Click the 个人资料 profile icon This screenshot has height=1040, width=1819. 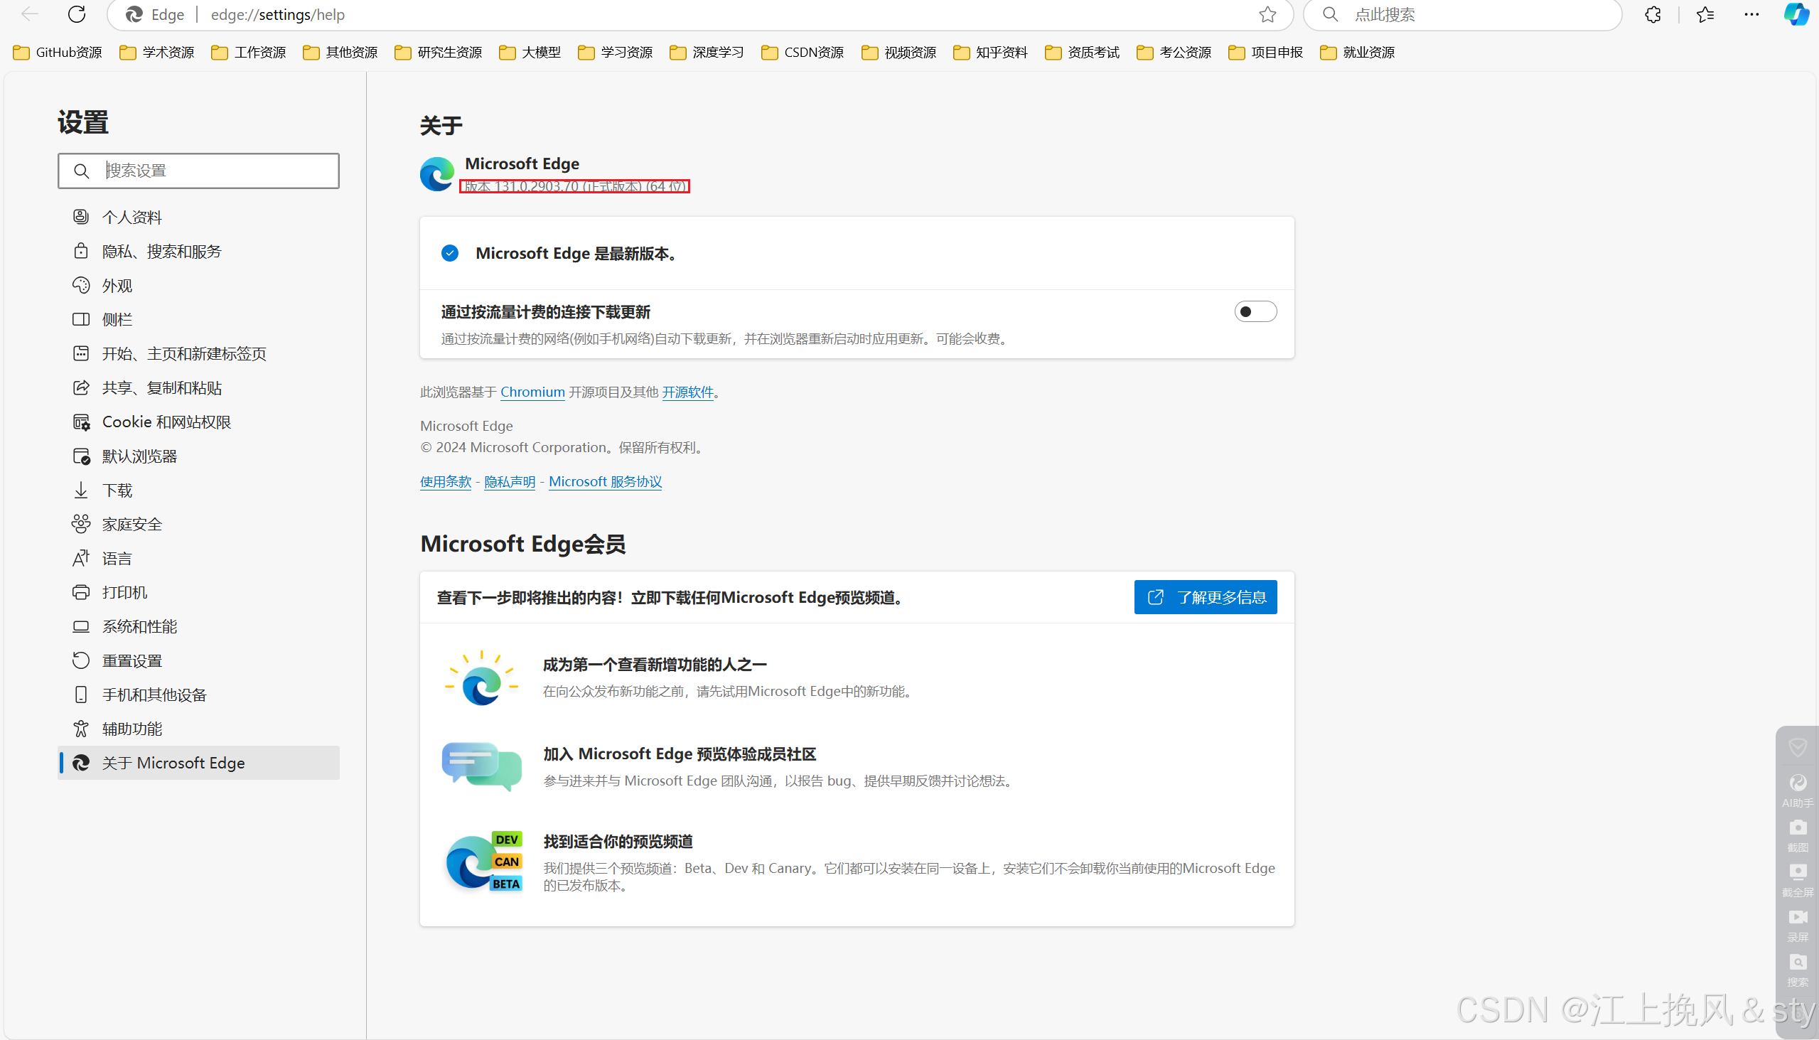click(81, 216)
